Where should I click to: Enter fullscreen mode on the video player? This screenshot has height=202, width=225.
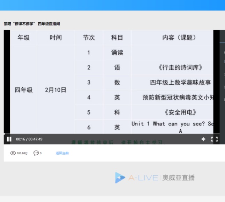pos(215,139)
